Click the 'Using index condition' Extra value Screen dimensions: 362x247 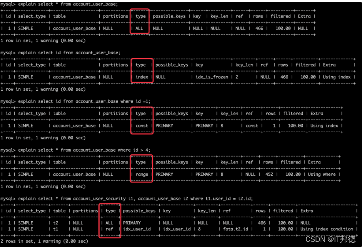tap(327, 229)
